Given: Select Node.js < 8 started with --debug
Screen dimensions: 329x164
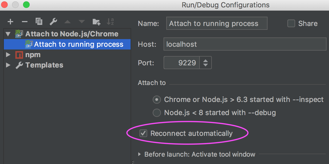Looking at the screenshot, I should point(156,113).
